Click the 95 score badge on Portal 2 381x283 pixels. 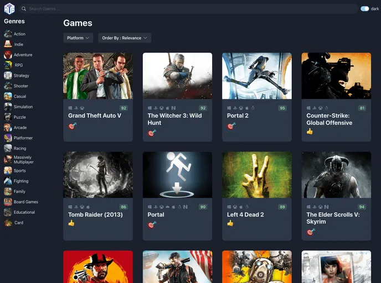tap(282, 108)
